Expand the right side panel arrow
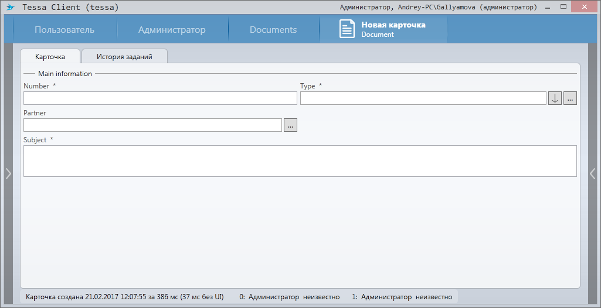601x308 pixels. [x=592, y=173]
